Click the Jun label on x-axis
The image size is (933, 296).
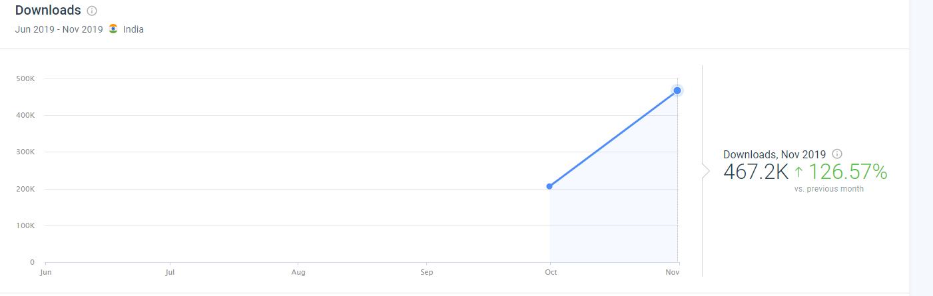point(46,272)
